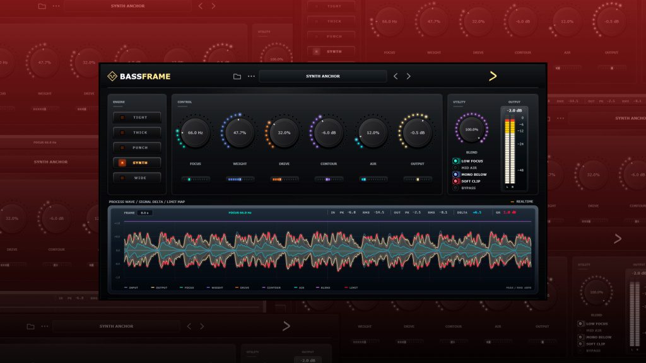Click the green mini slider under Focus
This screenshot has width=646, height=363.
[x=196, y=180]
